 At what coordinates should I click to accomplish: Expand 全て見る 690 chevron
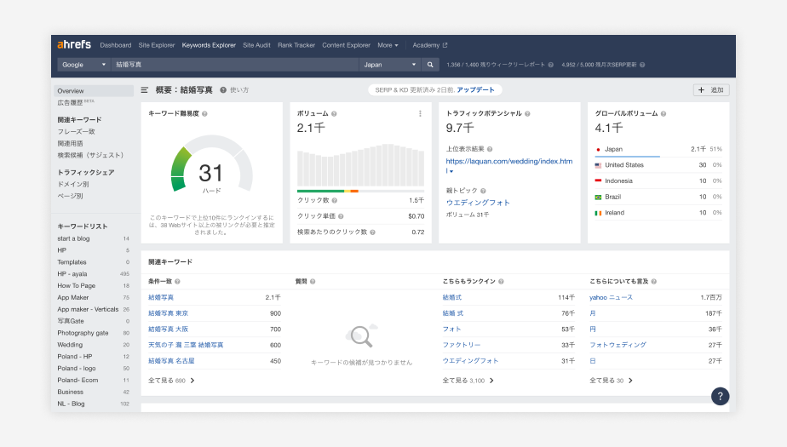192,381
